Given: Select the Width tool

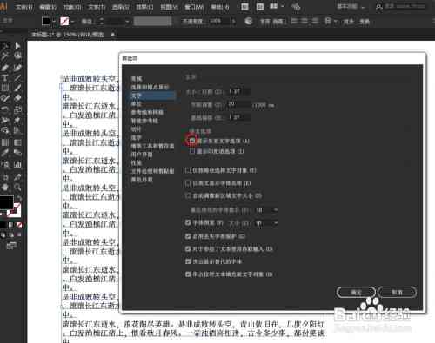Looking at the screenshot, I should (x=5, y=120).
